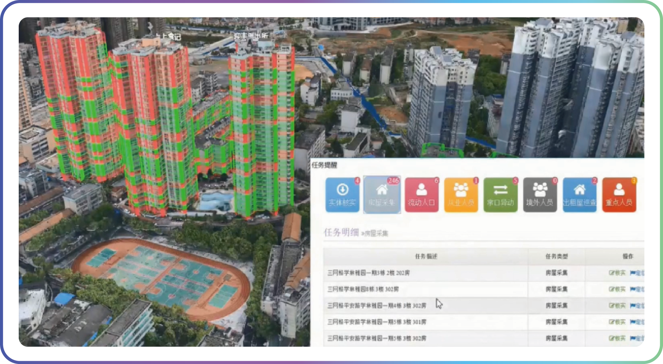663x364 pixels.
Task: Click the orange 从业人员 tile
Action: coord(461,195)
